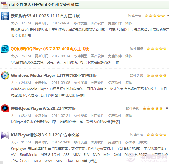Viewport: 169px width, 164px height.
Task: Click the heading dat文件怎么打开?dat文件相关软件推荐
Action: 44,5
